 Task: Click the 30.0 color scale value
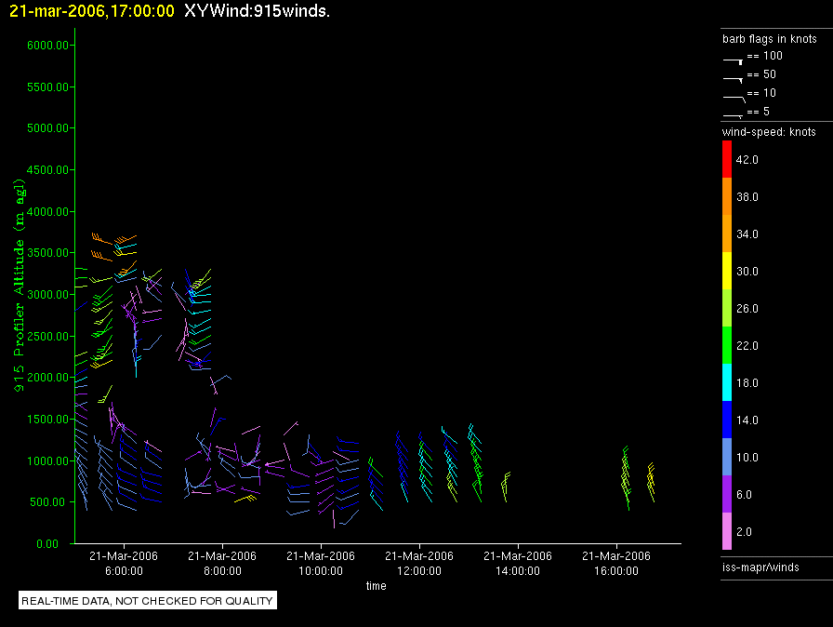(x=747, y=271)
